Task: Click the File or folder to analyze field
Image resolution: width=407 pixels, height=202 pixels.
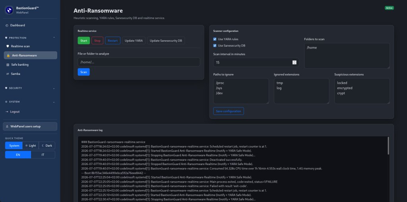Action: coord(139,62)
